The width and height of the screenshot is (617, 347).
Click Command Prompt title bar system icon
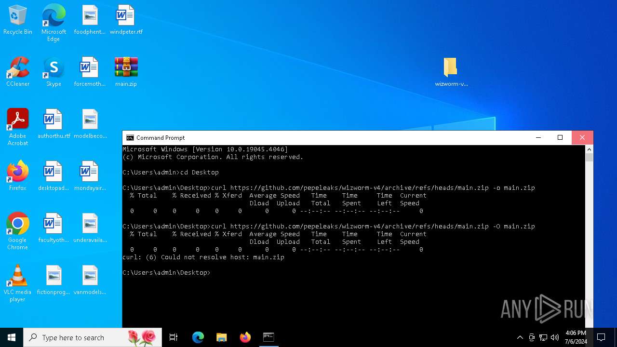(130, 137)
